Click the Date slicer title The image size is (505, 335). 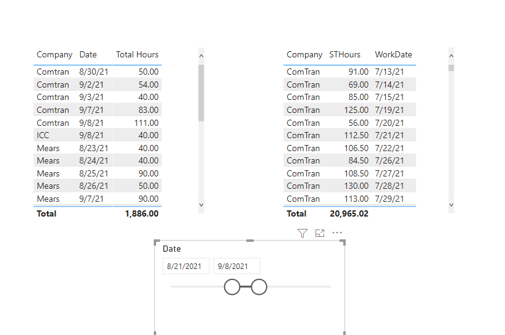172,249
